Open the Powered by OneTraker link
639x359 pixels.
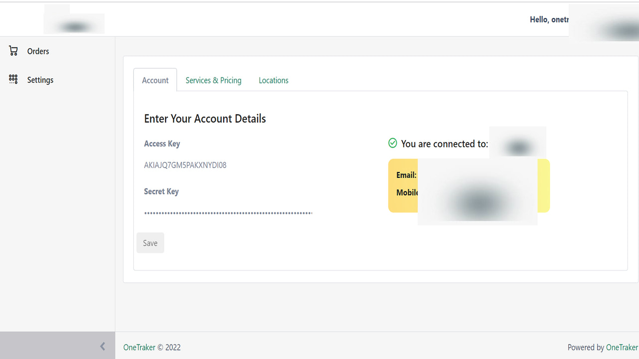pos(622,348)
